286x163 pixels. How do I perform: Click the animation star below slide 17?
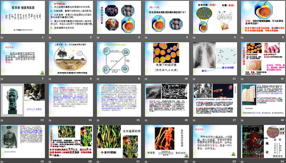pyautogui.click(x=194, y=120)
